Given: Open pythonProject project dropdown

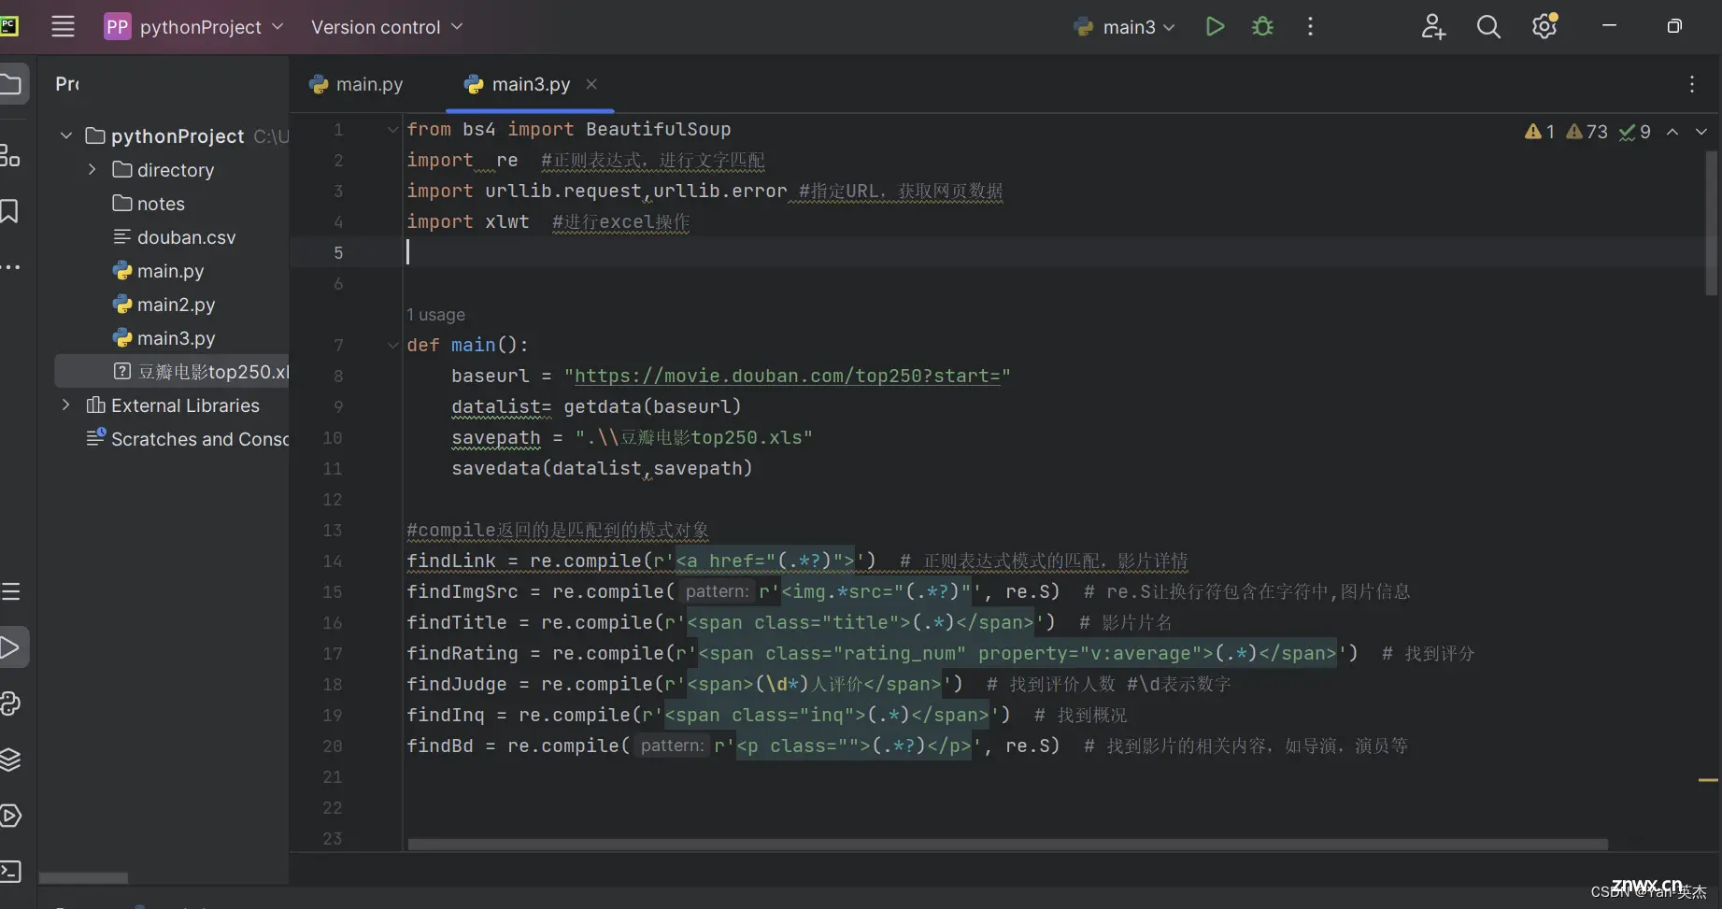Looking at the screenshot, I should pyautogui.click(x=193, y=27).
